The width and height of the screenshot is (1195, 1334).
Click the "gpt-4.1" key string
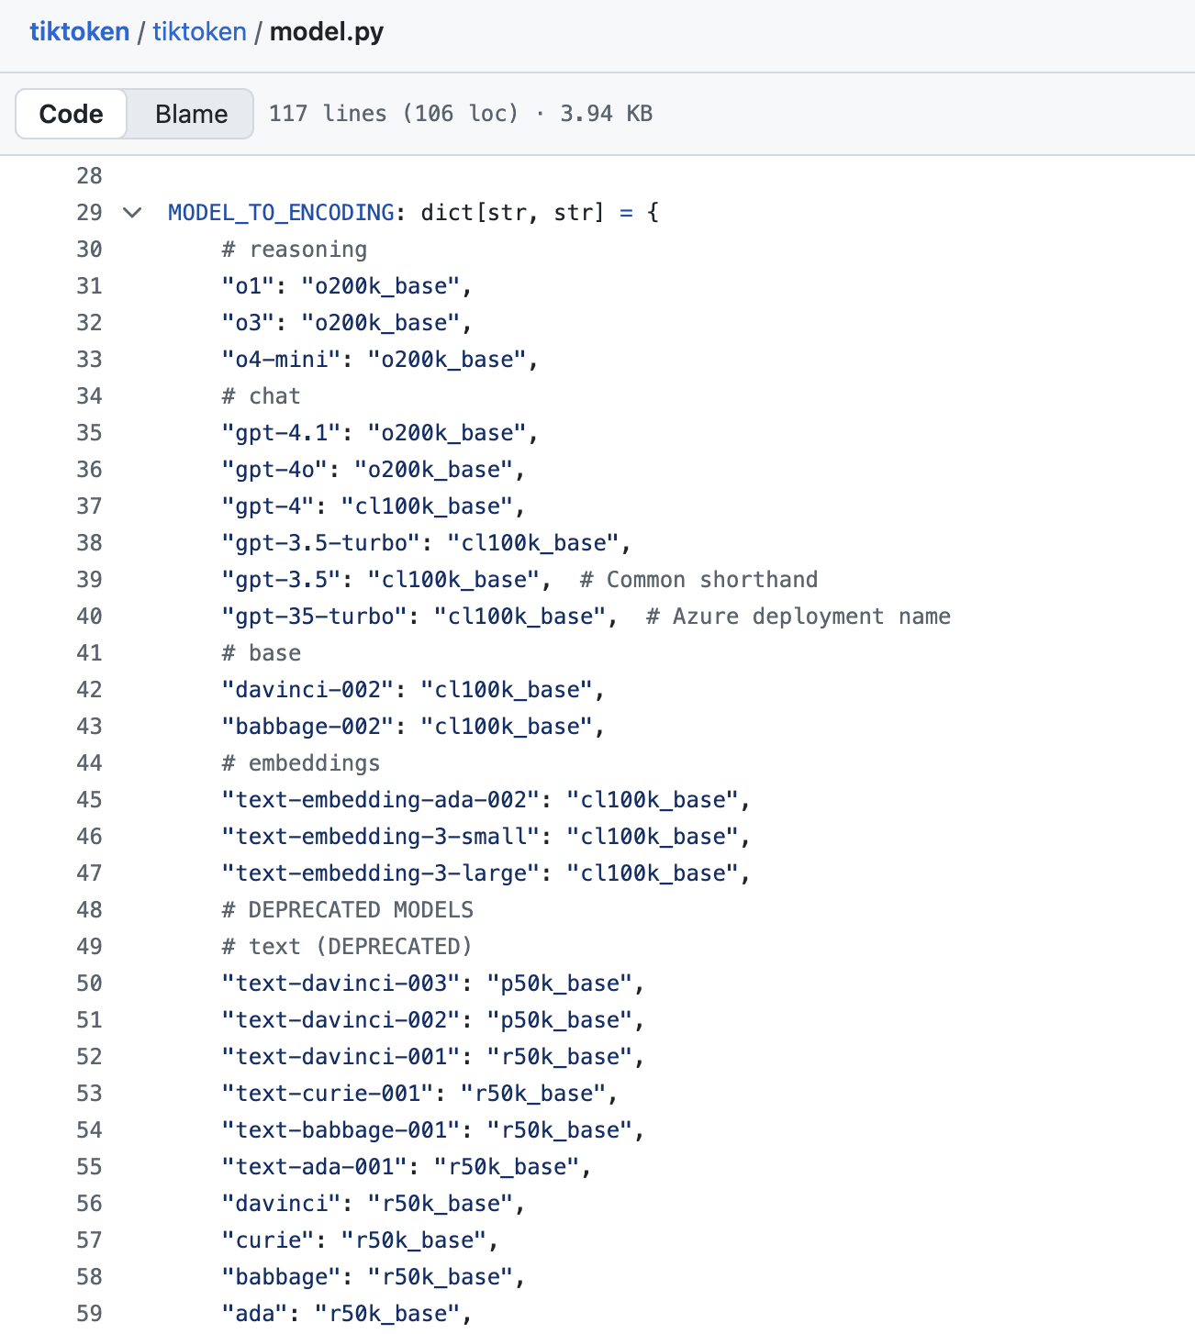click(x=282, y=433)
